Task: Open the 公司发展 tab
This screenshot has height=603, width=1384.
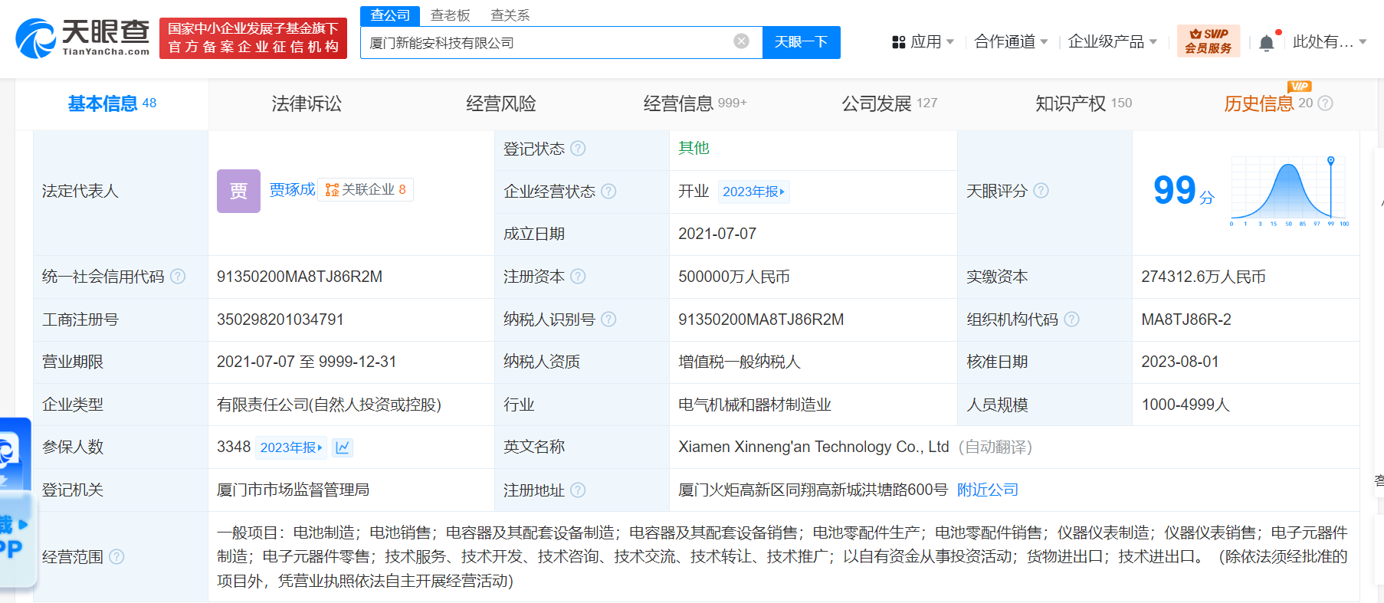Action: tap(889, 103)
